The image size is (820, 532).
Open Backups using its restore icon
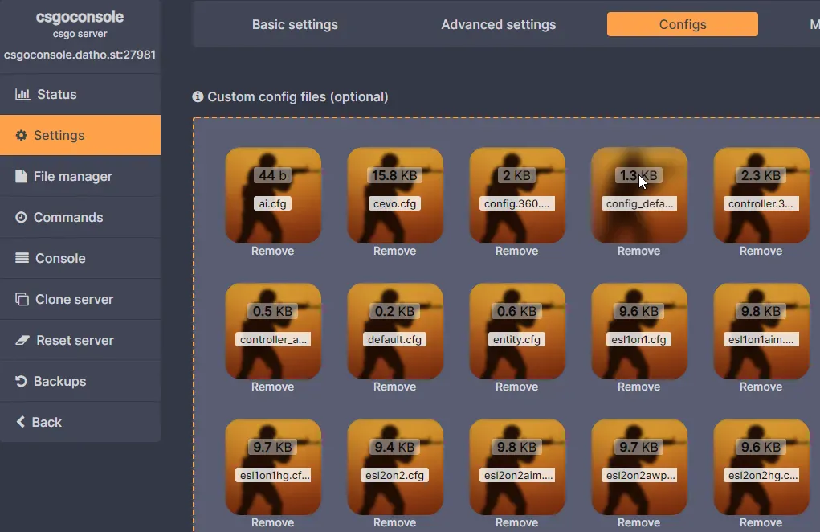tap(21, 380)
